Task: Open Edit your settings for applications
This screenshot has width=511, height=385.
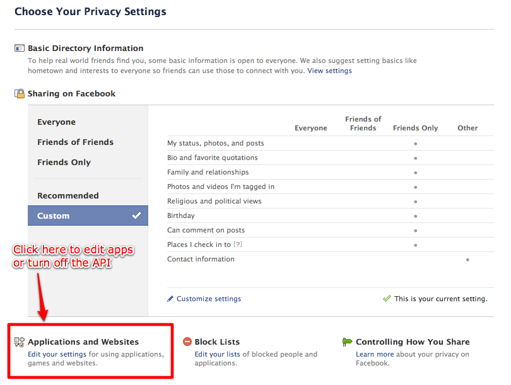Action: [57, 354]
